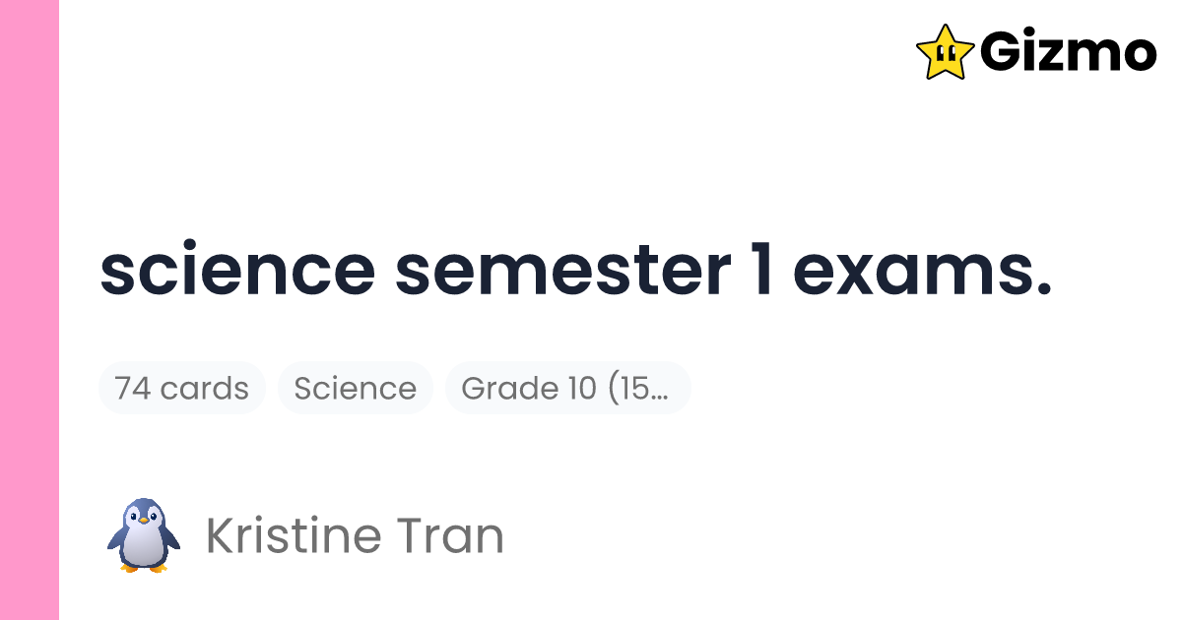Select the "Science" subject tag

tap(355, 388)
